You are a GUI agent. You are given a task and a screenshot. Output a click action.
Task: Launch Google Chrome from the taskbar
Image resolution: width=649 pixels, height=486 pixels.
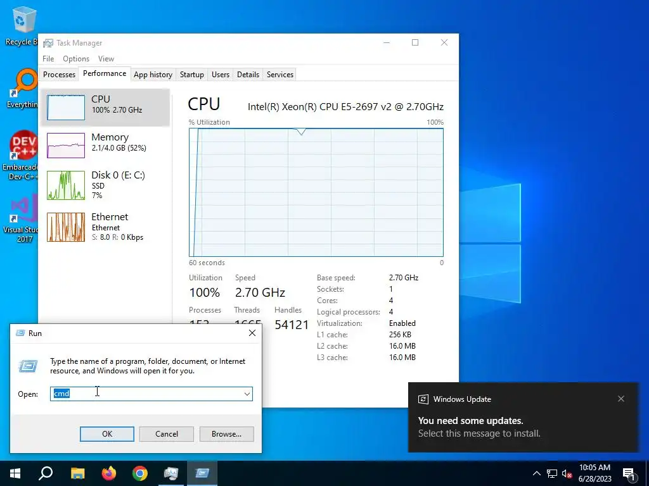click(140, 473)
